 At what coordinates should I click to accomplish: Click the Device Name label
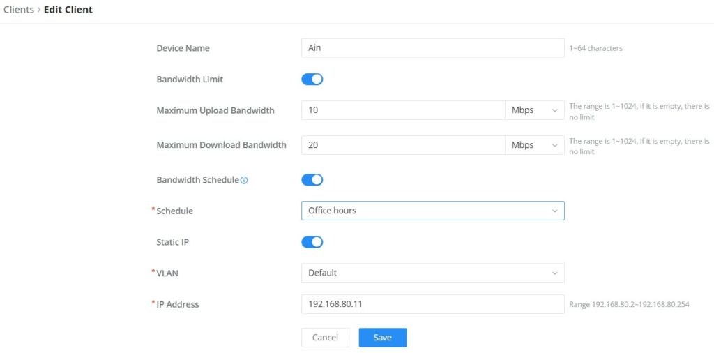tap(183, 48)
